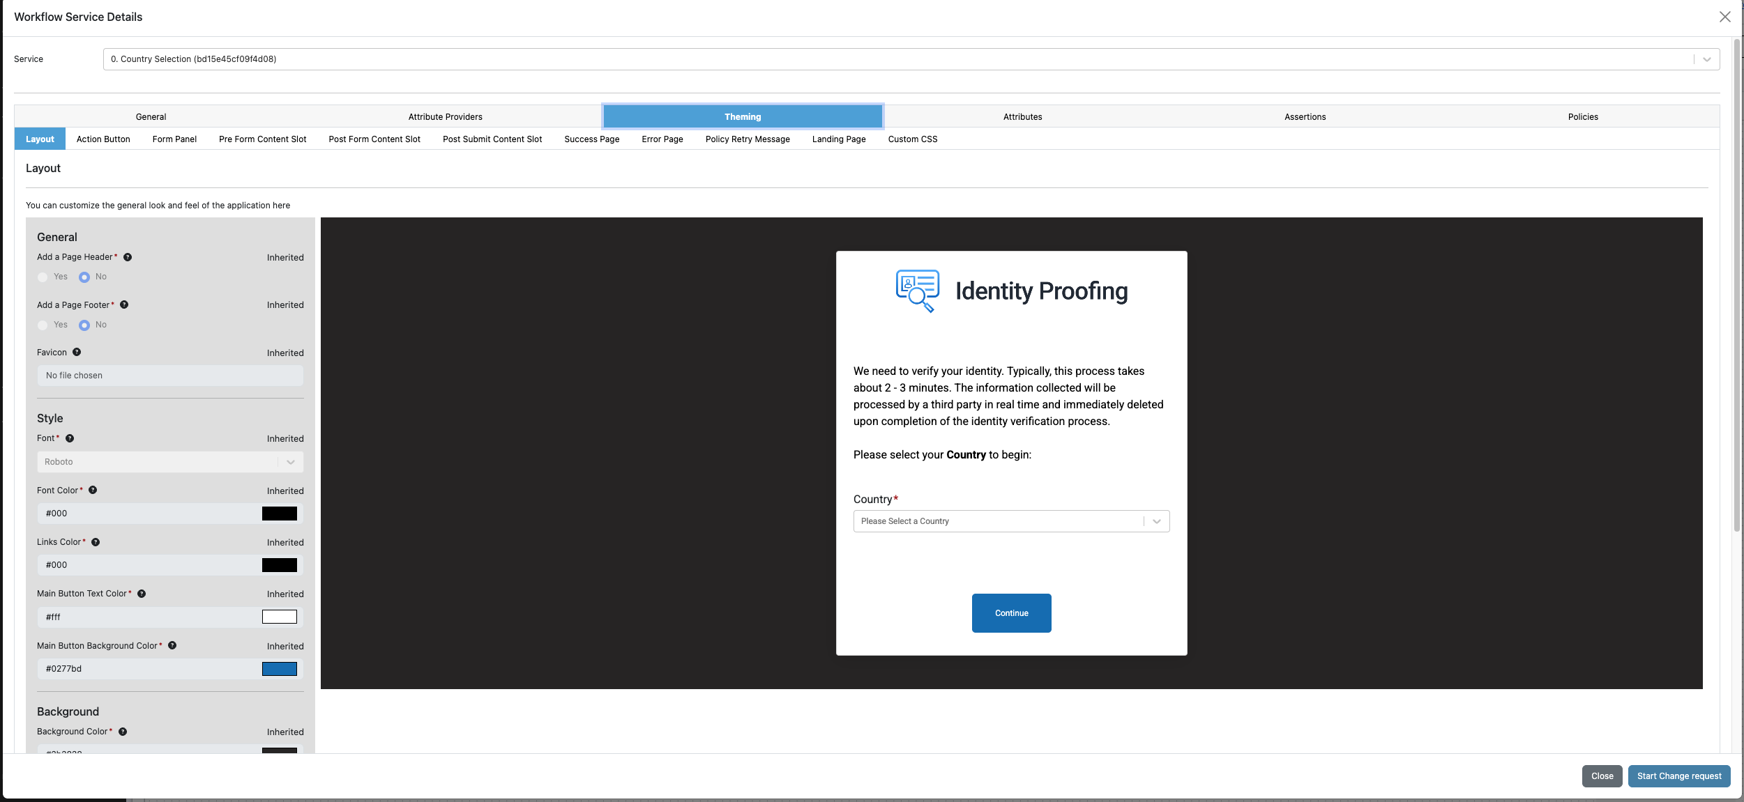The height and width of the screenshot is (802, 1744).
Task: Click Main Button Background Color help icon
Action: [172, 645]
